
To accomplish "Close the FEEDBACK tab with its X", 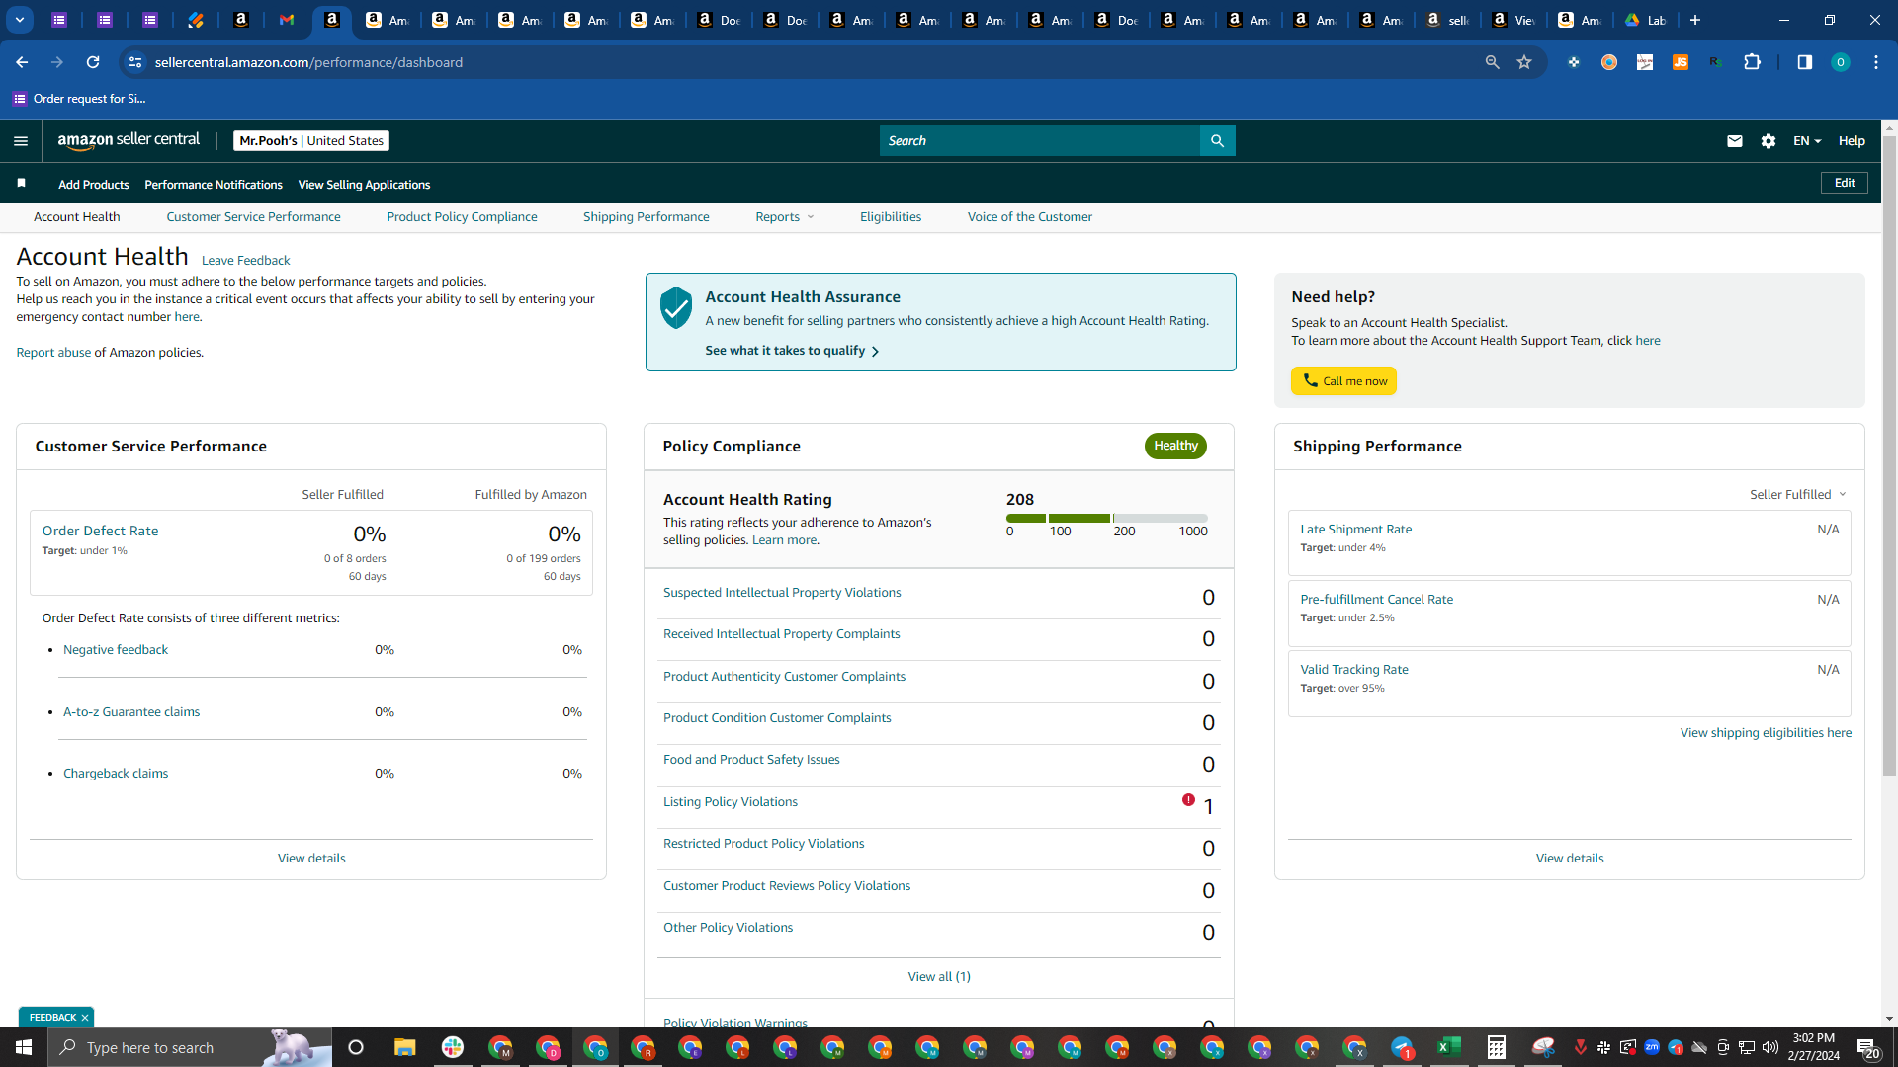I will (85, 1018).
